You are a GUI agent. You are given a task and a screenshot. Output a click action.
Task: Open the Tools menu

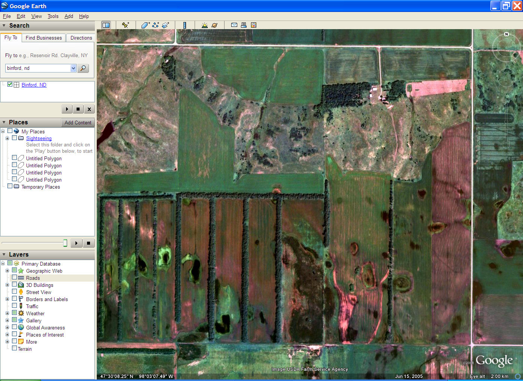(x=53, y=16)
